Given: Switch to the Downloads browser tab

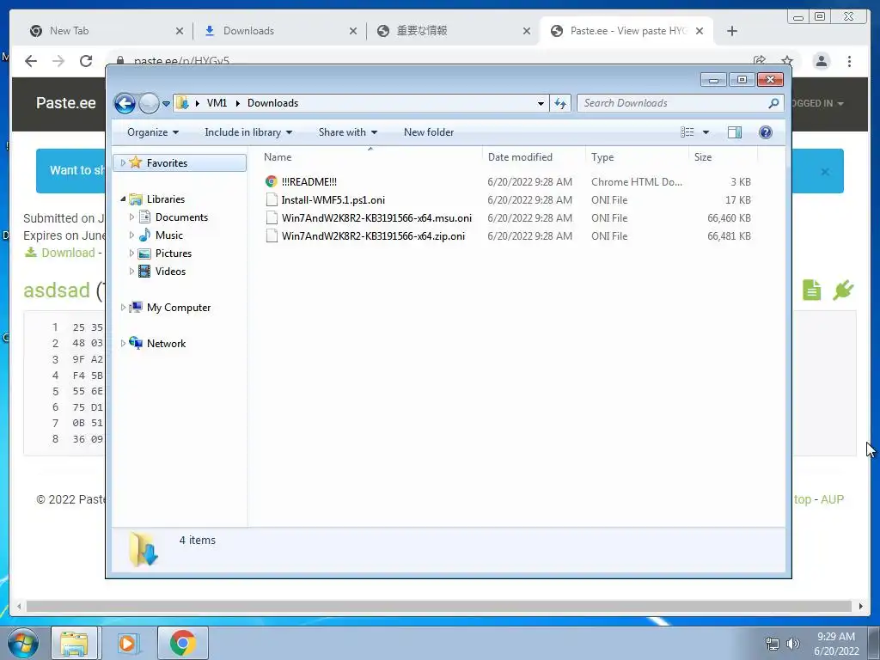Looking at the screenshot, I should point(279,31).
